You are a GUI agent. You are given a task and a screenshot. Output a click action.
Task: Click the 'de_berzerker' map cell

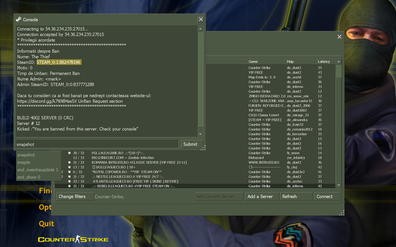[298, 134]
